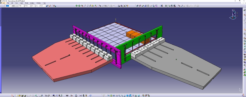246x97 pixels.
Task: Expand the dropdown labeled None
Action: click(x=43, y=6)
